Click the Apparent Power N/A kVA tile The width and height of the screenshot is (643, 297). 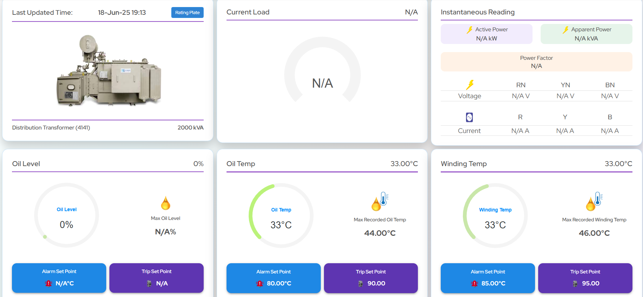tap(586, 34)
